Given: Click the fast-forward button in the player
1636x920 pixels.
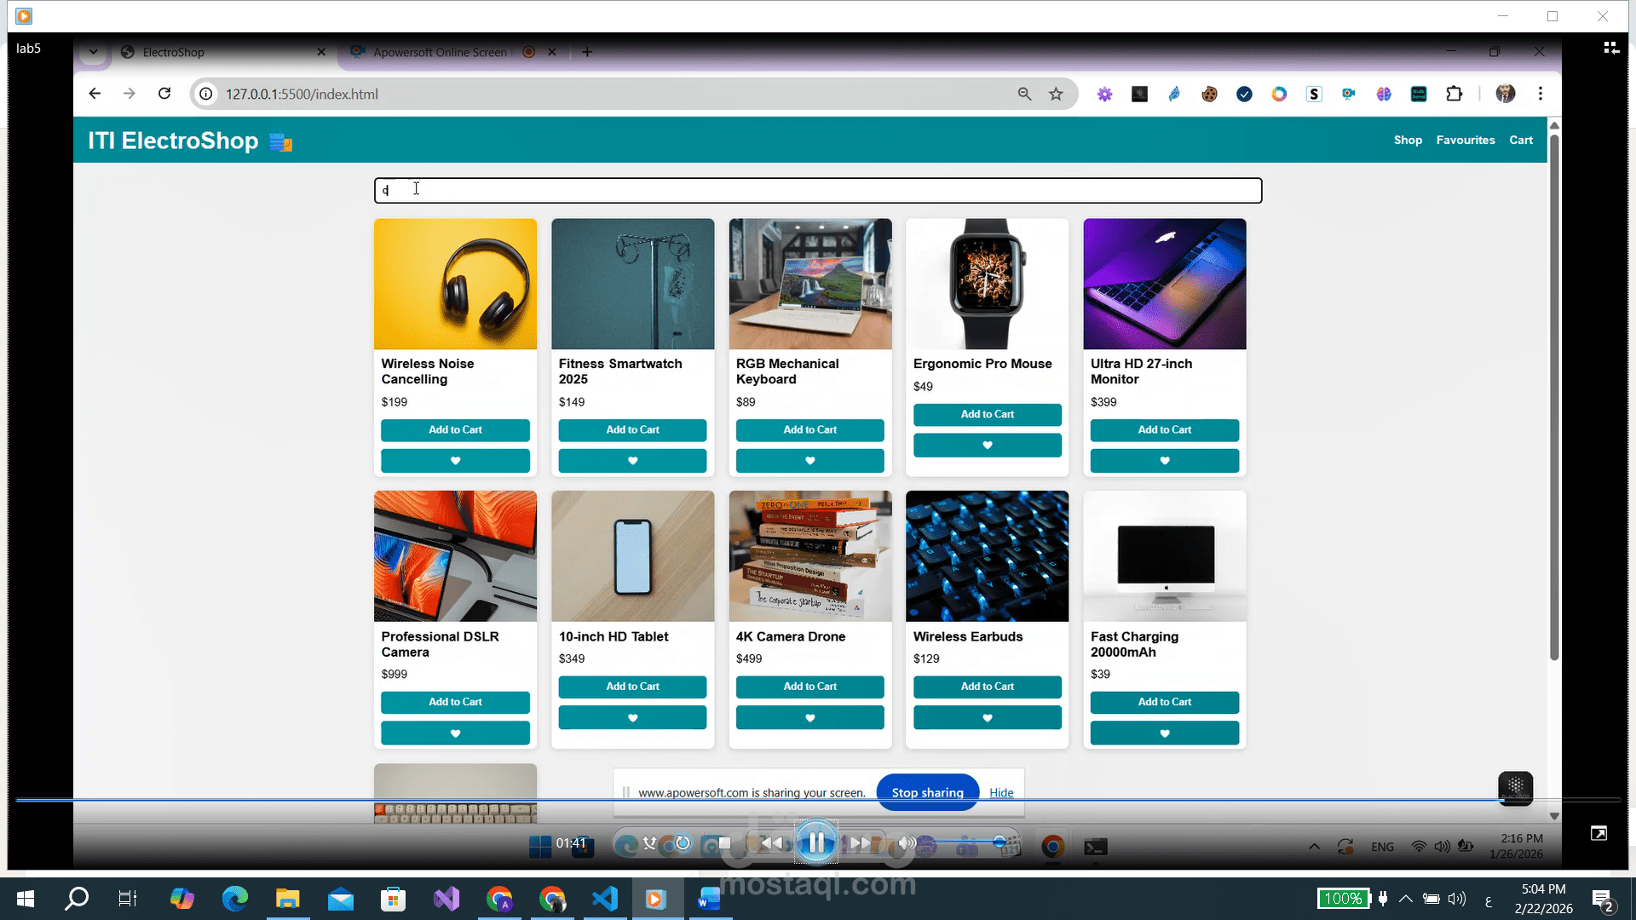Looking at the screenshot, I should (x=861, y=843).
